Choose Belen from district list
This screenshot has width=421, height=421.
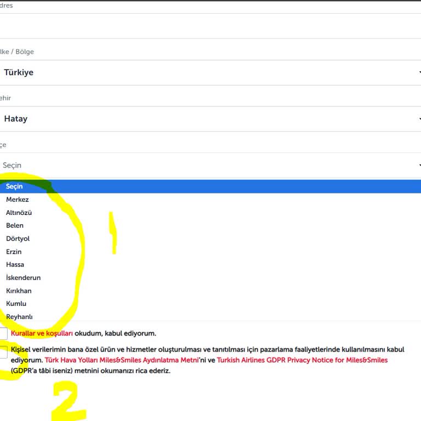[x=210, y=225]
